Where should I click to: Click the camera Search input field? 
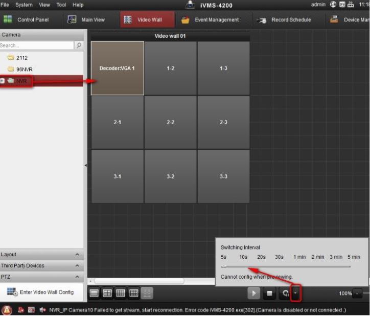point(37,45)
